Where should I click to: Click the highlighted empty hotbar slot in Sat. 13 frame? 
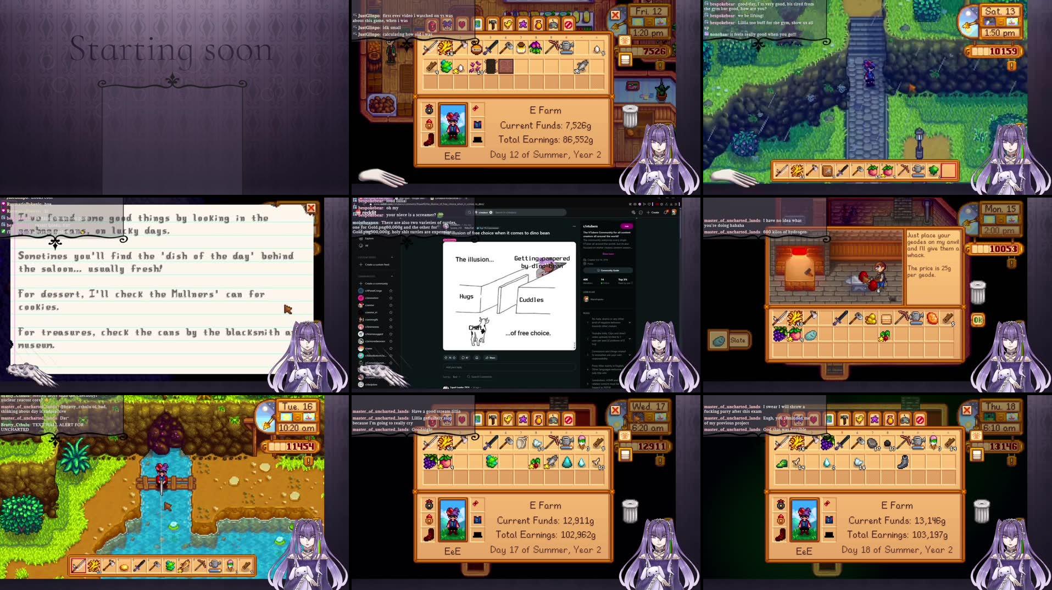pyautogui.click(x=949, y=171)
